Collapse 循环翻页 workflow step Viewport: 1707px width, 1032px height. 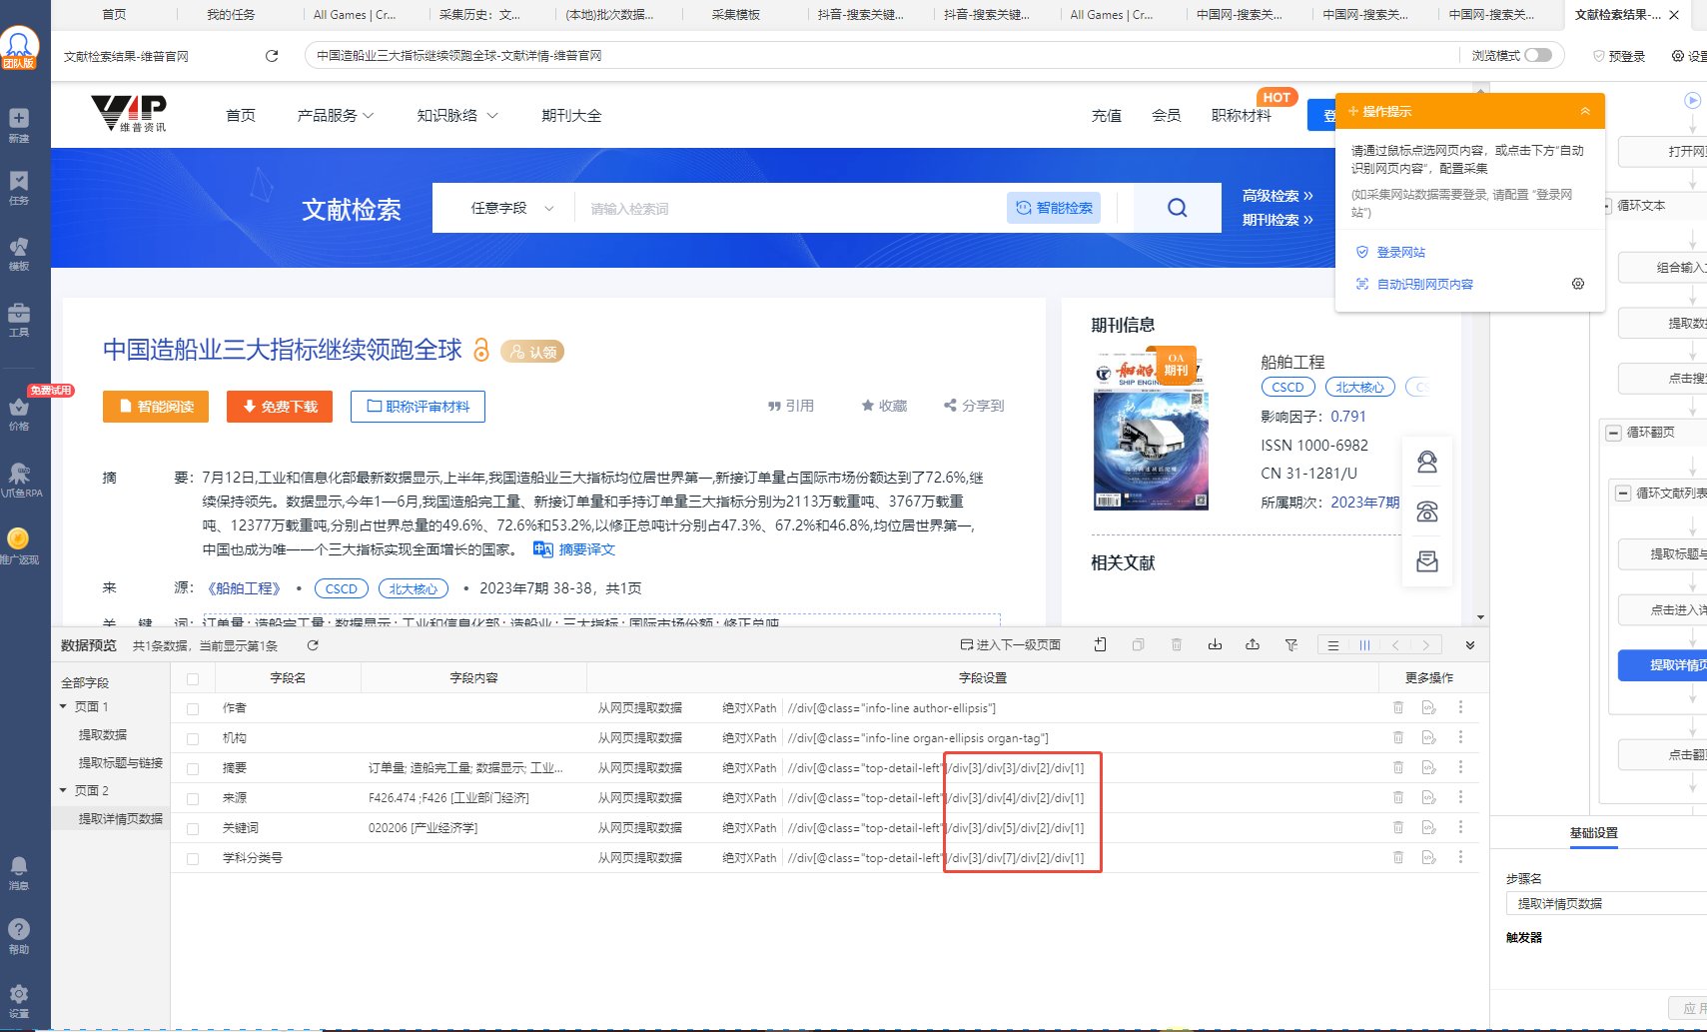click(x=1613, y=433)
